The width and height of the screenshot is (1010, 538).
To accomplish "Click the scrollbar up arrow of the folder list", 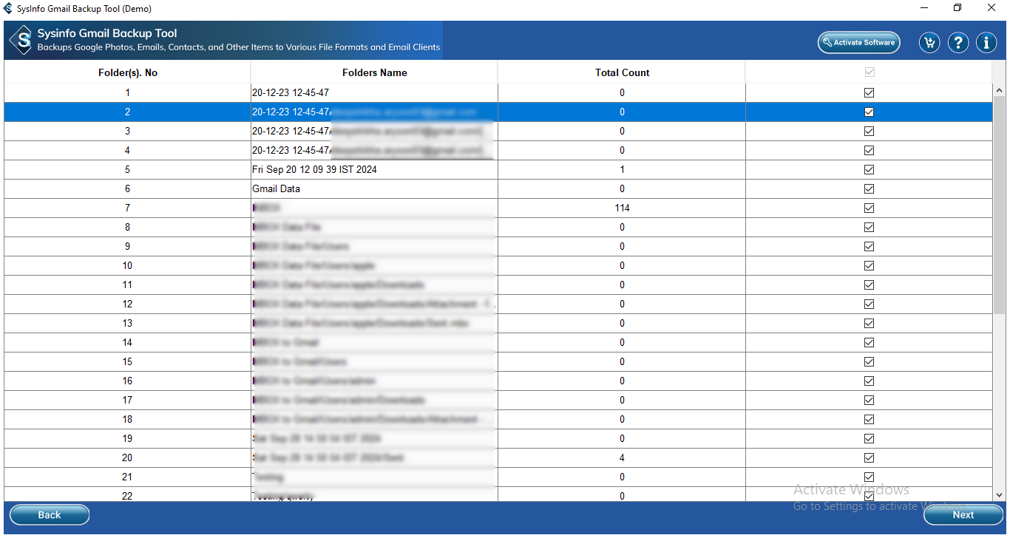I will 999,90.
